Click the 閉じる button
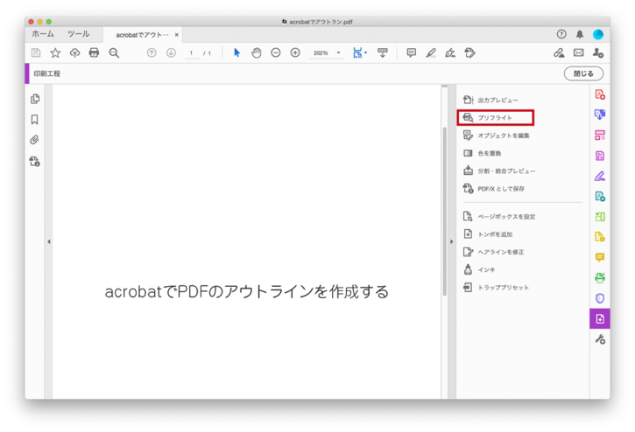 coord(583,73)
